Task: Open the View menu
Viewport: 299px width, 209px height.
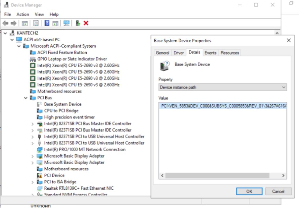Action: 39,14
